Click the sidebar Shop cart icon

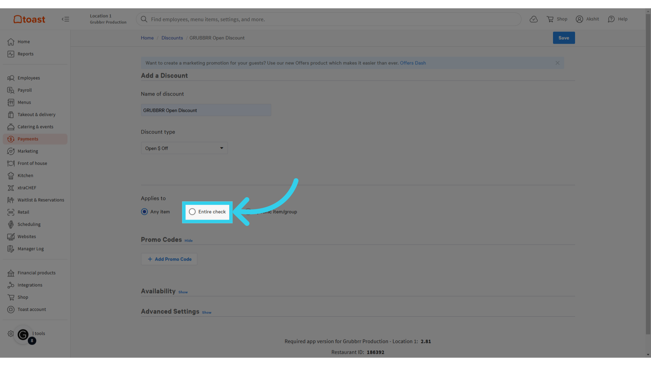pos(11,297)
